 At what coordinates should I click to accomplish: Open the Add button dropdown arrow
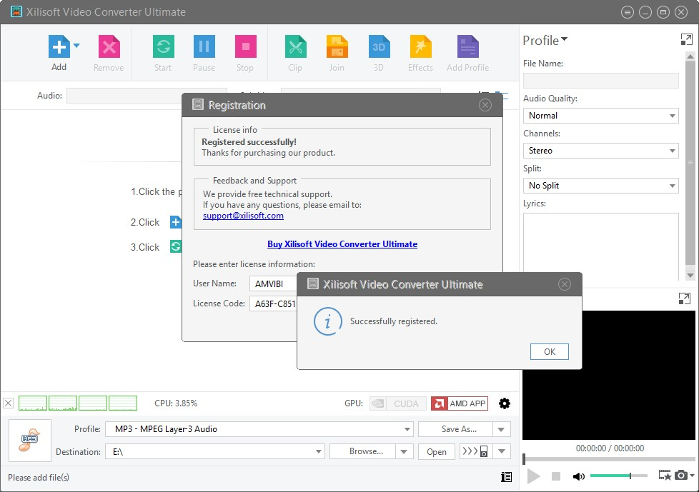pyautogui.click(x=76, y=46)
